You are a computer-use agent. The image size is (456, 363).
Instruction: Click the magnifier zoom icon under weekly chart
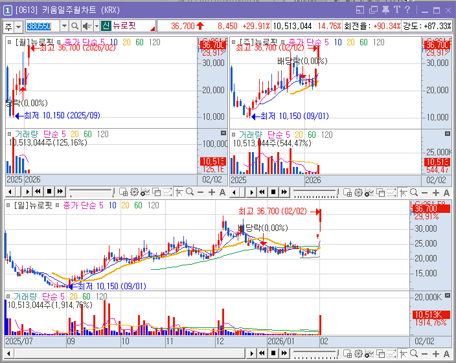tap(414, 192)
